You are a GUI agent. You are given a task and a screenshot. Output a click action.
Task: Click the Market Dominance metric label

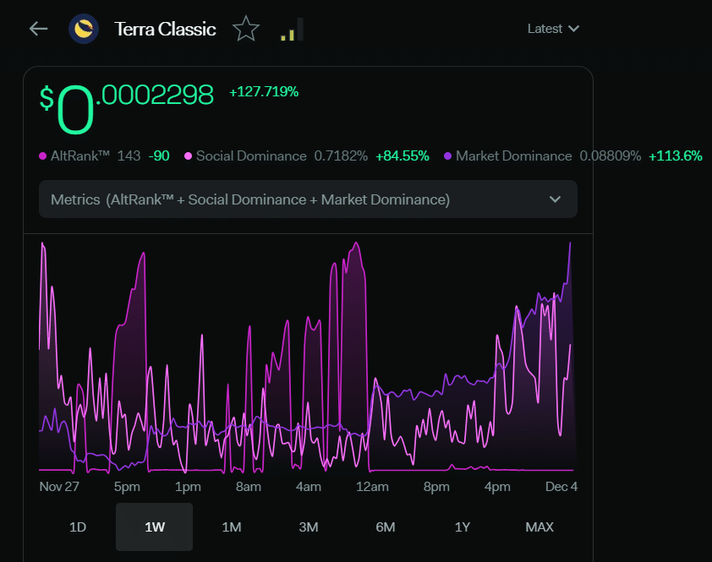pos(513,156)
